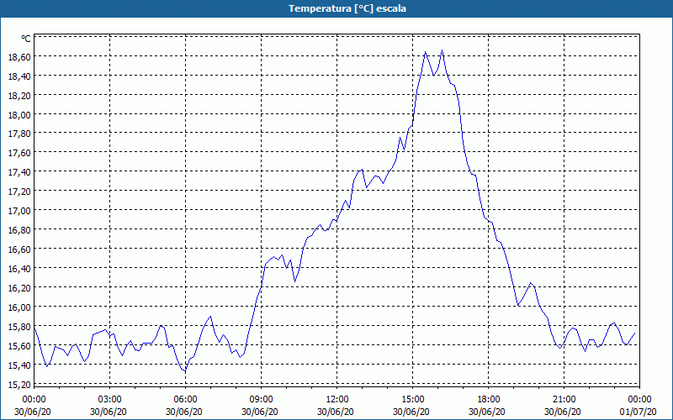
Task: Click the 30/06/20 date under 03:00
Action: pos(109,412)
